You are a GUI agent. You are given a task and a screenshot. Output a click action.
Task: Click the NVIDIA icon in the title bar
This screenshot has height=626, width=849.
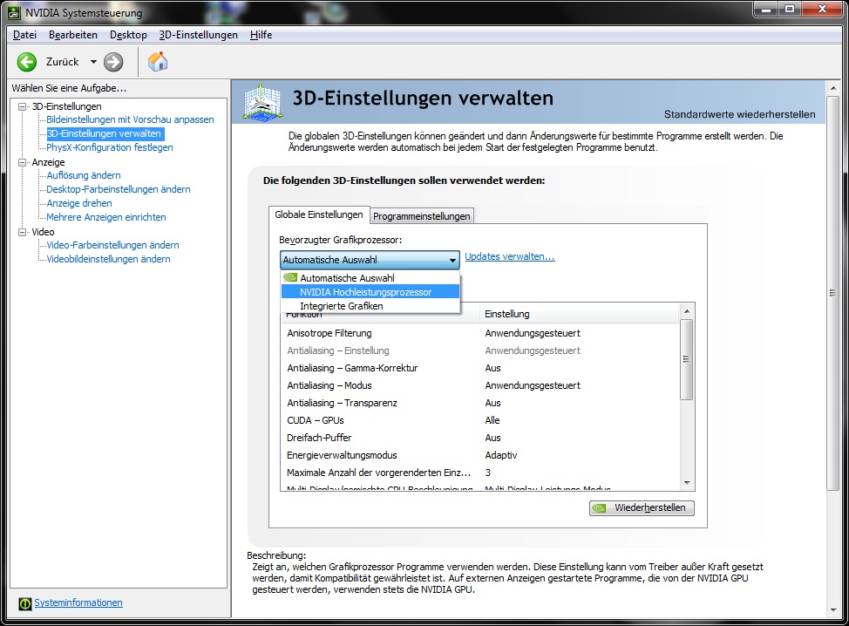(x=14, y=12)
